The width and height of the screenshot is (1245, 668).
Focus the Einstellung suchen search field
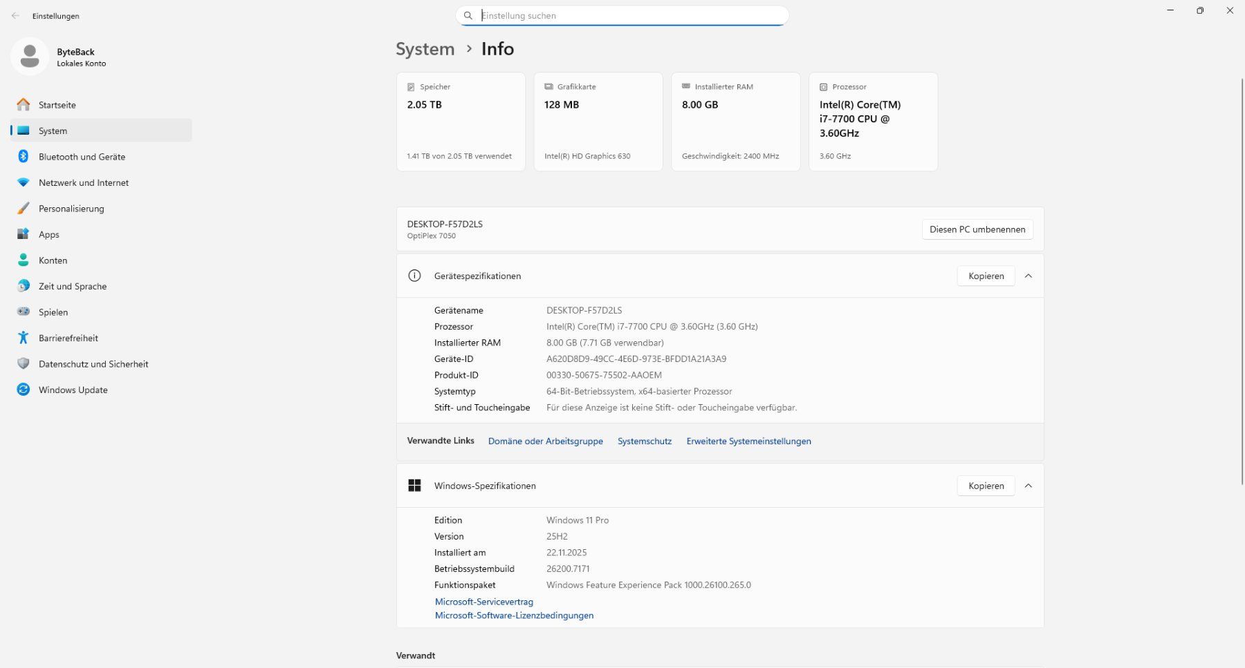click(x=622, y=15)
